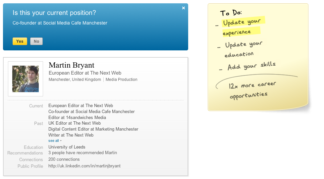The height and width of the screenshot is (179, 324).
Task: Expand the 'see all' positions list
Action: tap(55, 141)
